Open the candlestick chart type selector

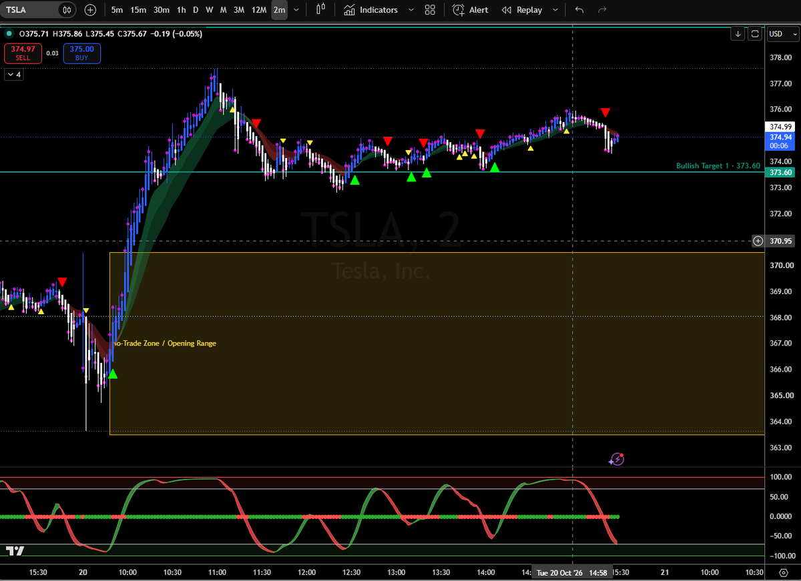click(321, 10)
